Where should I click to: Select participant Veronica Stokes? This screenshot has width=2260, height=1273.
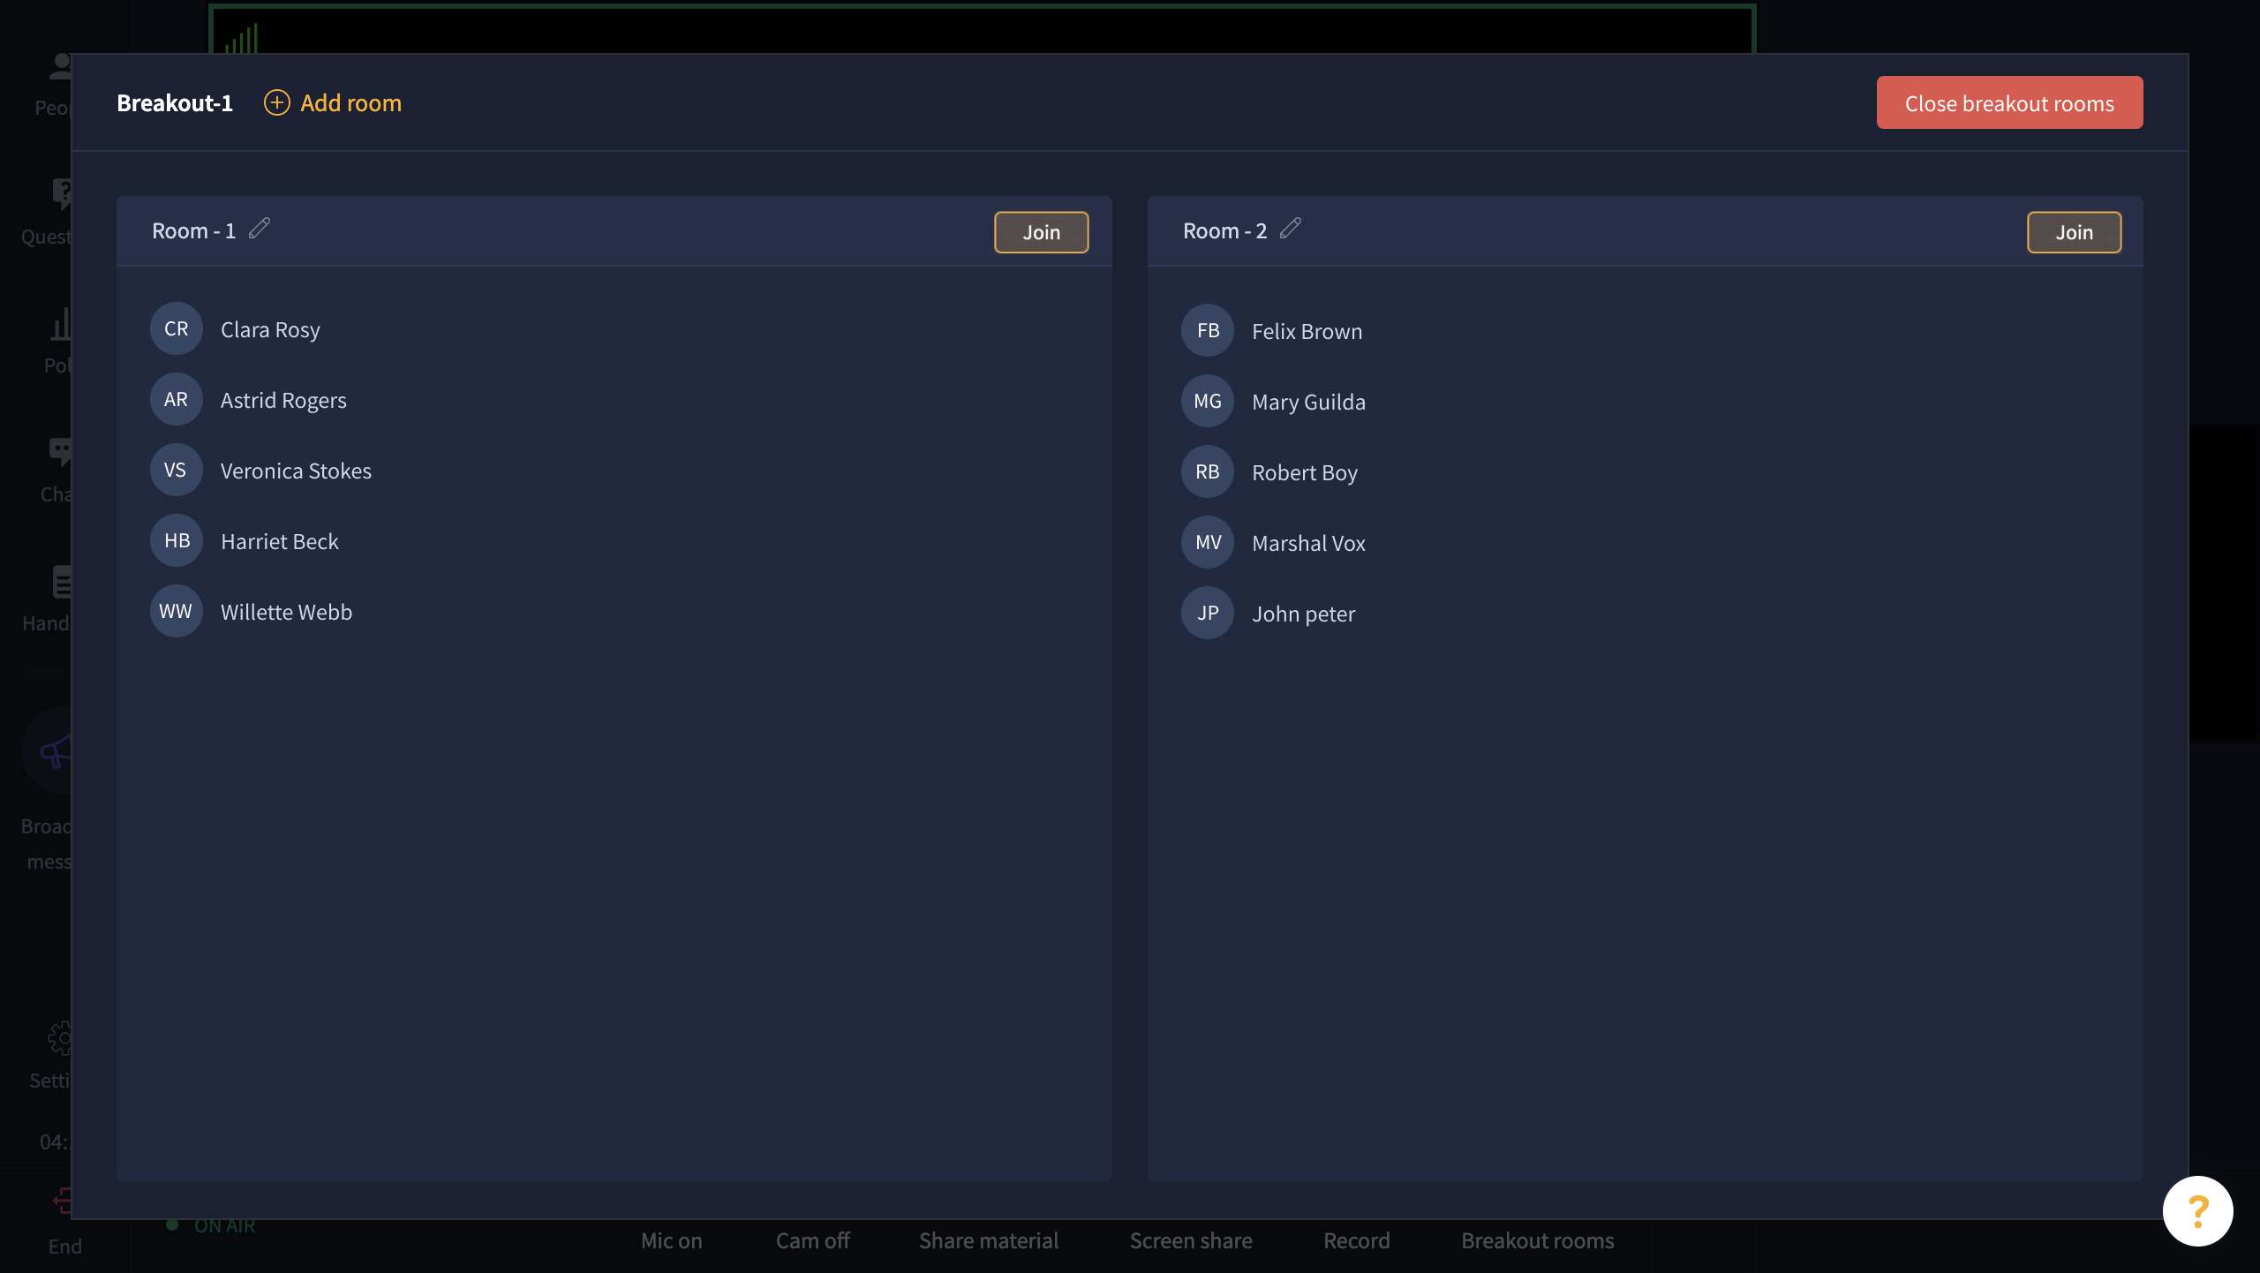tap(296, 471)
